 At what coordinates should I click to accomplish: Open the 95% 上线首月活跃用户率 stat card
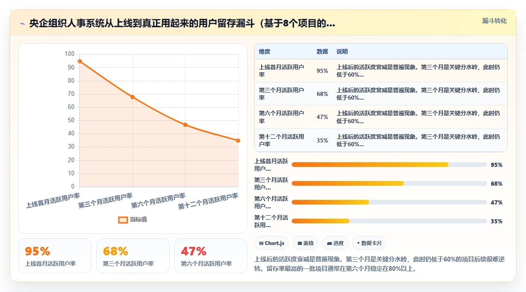pos(55,256)
